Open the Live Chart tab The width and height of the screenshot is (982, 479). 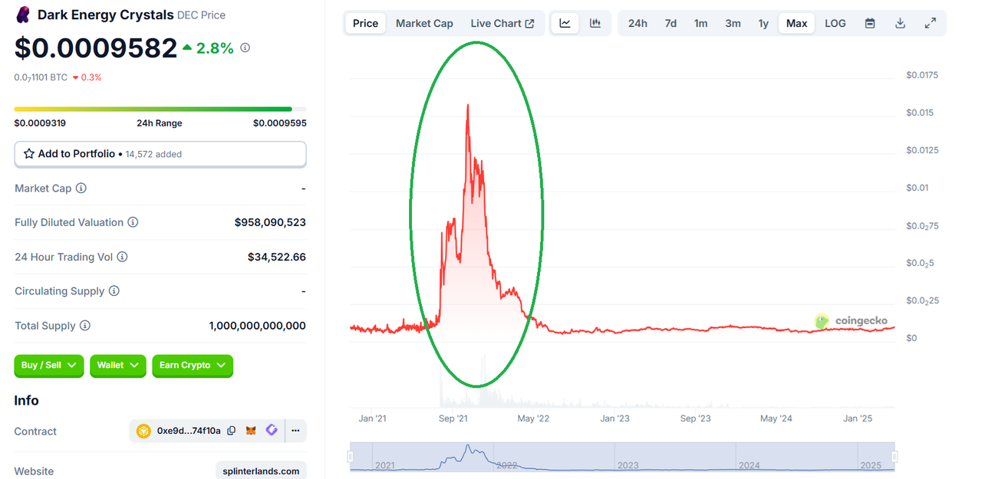click(x=503, y=23)
